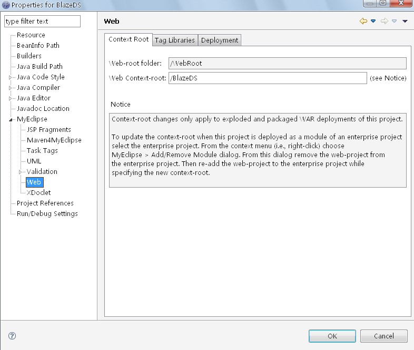This screenshot has width=414, height=350.
Task: Select Maven4MyEclipse item
Action: click(x=54, y=140)
